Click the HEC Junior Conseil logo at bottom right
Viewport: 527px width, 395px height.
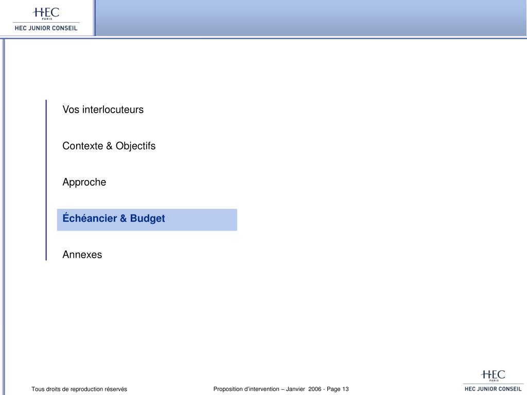coord(493,381)
